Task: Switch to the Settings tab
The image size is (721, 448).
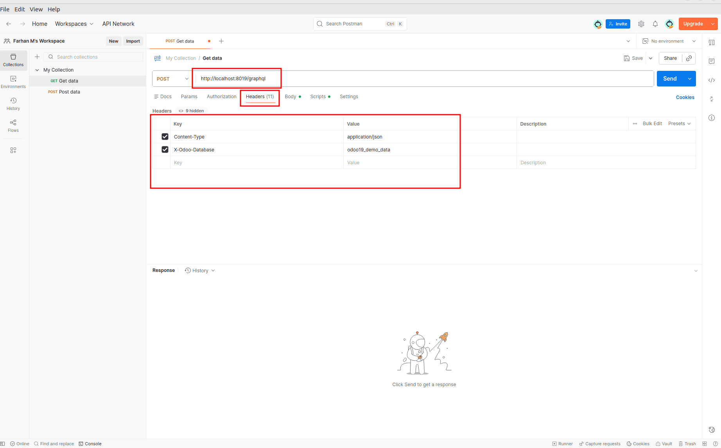Action: pyautogui.click(x=349, y=97)
